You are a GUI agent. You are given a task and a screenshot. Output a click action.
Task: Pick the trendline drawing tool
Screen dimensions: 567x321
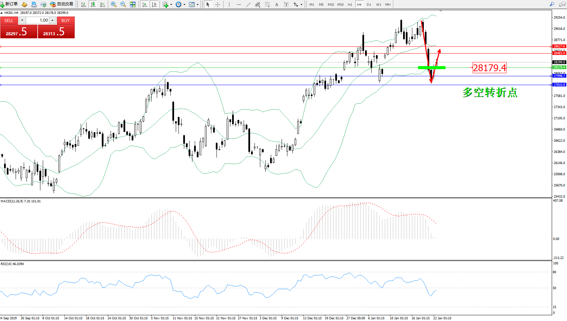tap(248, 4)
